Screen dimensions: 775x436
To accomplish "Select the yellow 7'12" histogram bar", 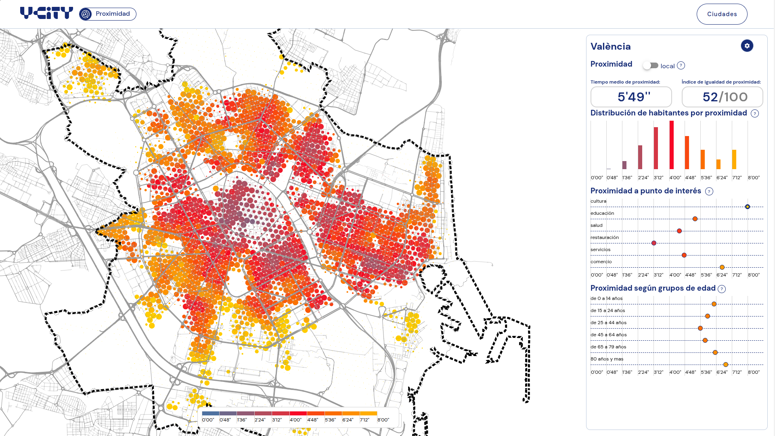I will 734,159.
